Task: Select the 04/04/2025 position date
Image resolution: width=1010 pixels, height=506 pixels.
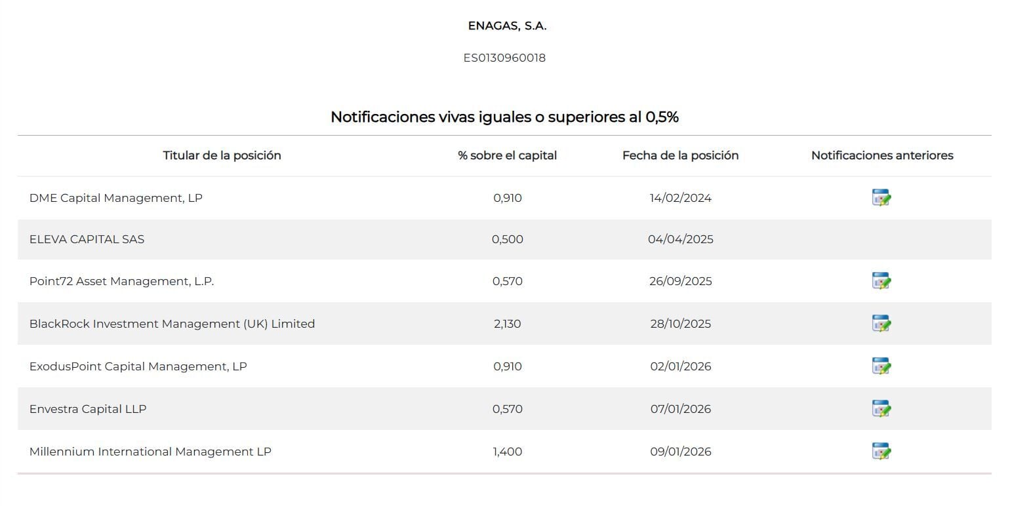Action: coord(680,239)
